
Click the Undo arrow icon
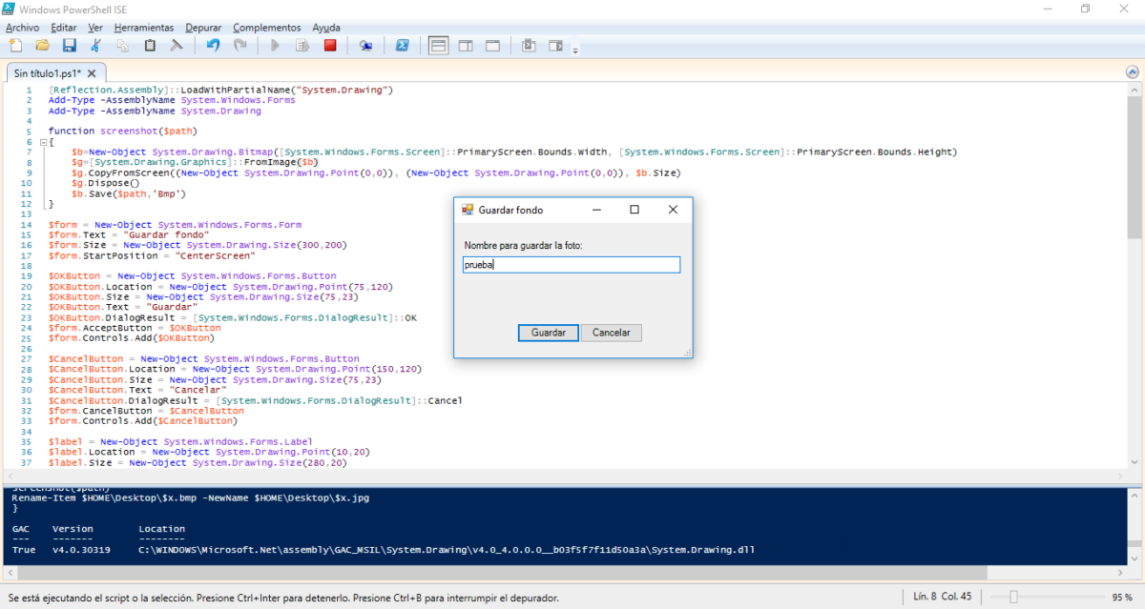213,45
